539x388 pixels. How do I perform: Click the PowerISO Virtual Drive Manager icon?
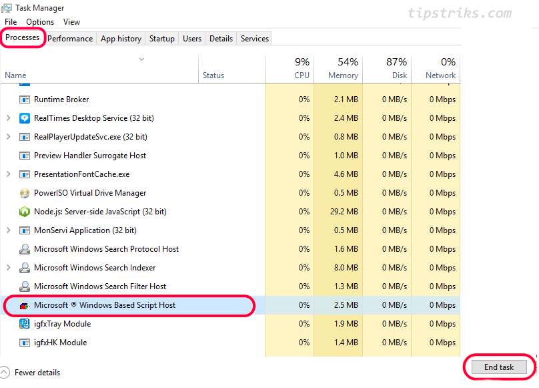coord(25,193)
